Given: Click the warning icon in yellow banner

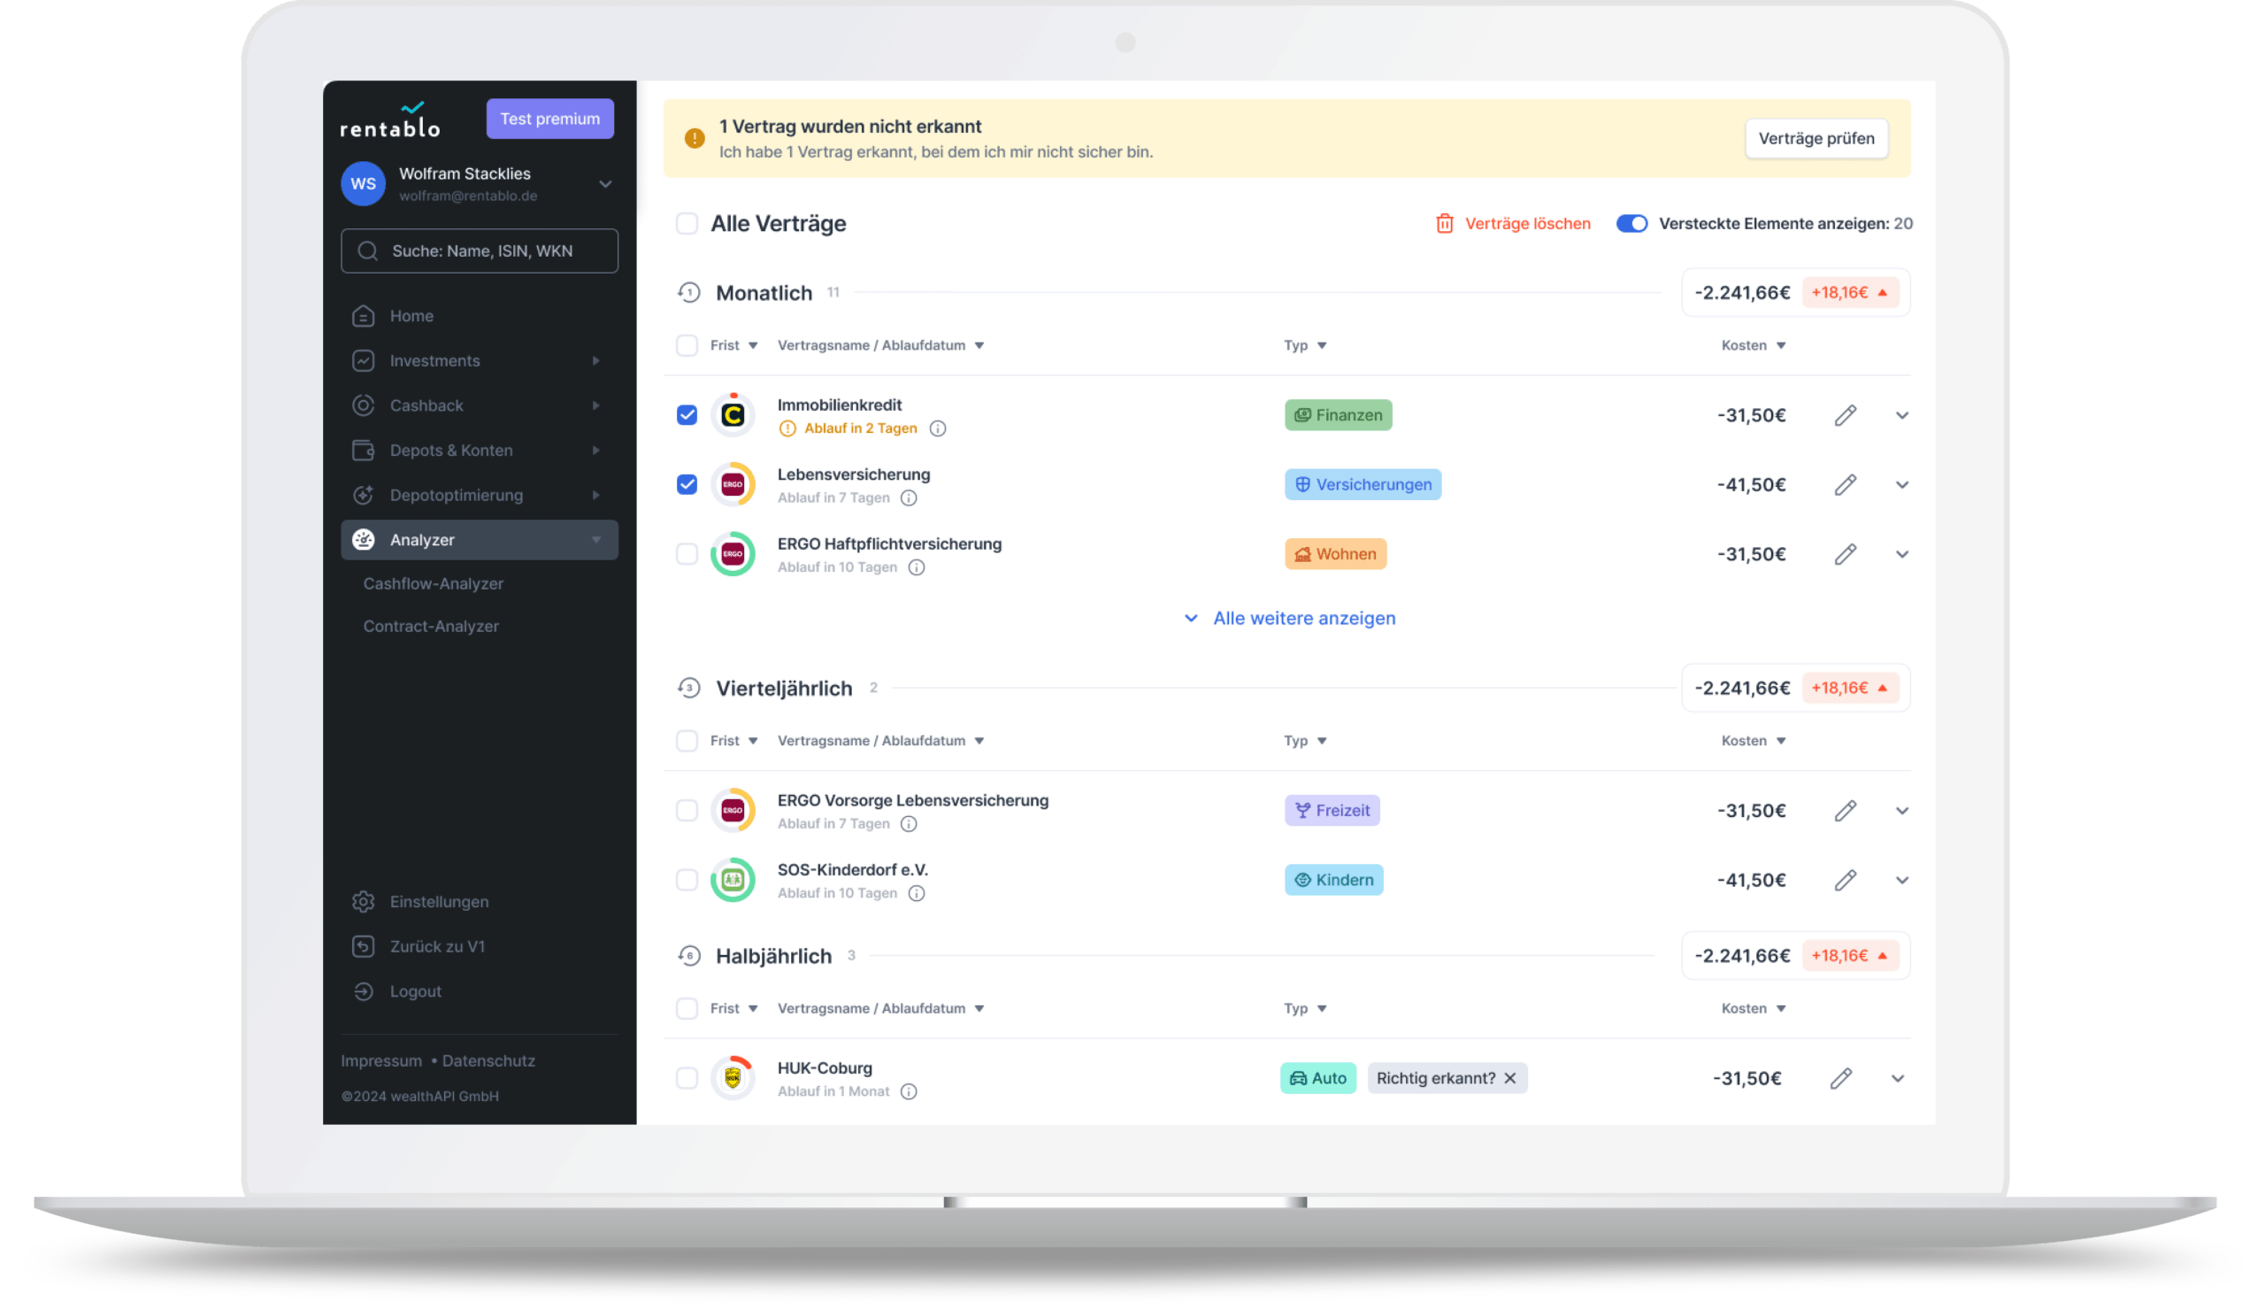Looking at the screenshot, I should [x=695, y=138].
